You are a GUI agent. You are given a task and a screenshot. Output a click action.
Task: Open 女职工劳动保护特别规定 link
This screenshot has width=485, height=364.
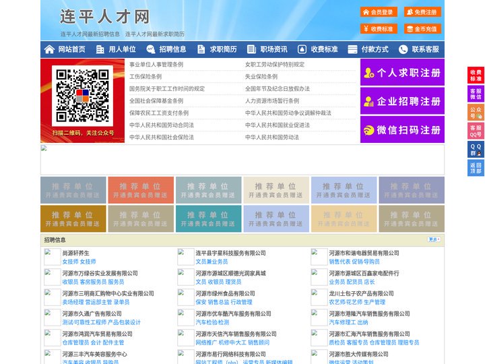tap(275, 65)
